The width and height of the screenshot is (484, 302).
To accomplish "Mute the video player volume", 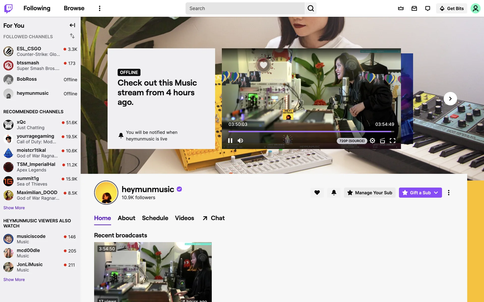I will coord(240,141).
